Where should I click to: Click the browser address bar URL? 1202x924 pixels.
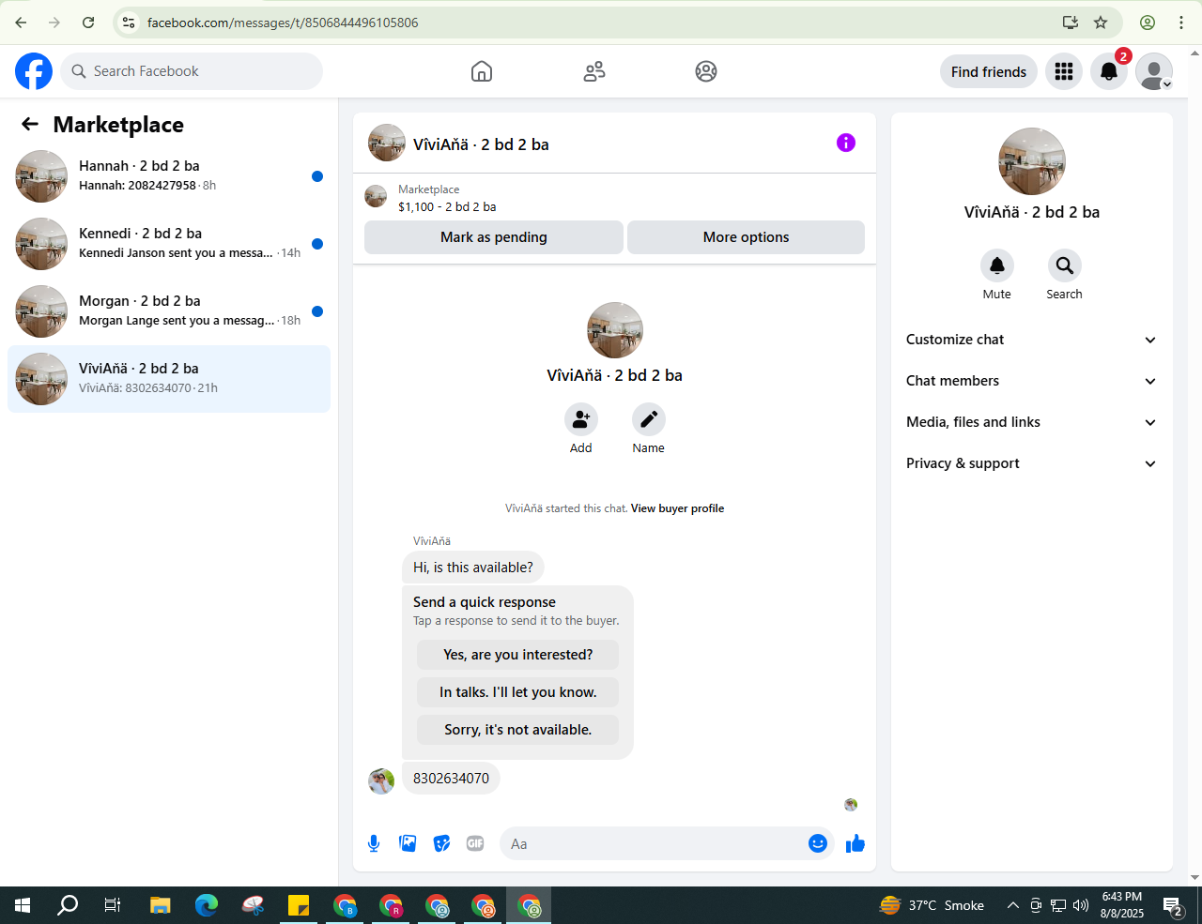(283, 23)
